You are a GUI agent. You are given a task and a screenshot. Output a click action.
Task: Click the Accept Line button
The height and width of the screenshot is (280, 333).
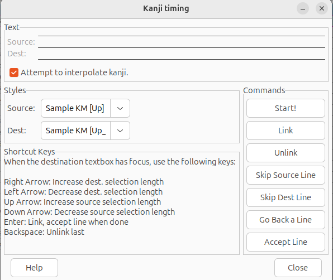[x=286, y=242]
